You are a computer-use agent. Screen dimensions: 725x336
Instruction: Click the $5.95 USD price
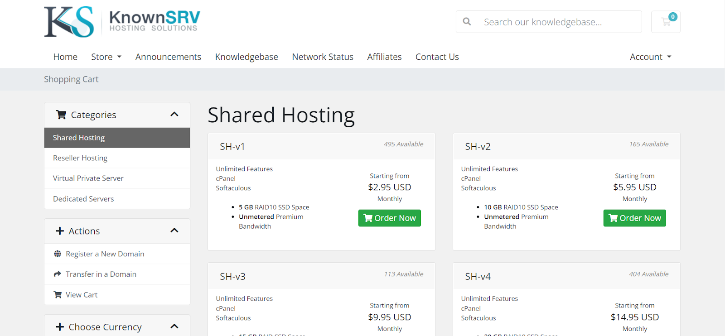(635, 187)
